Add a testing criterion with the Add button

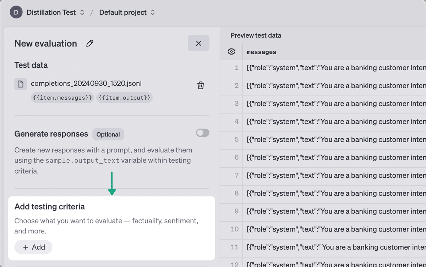[33, 247]
